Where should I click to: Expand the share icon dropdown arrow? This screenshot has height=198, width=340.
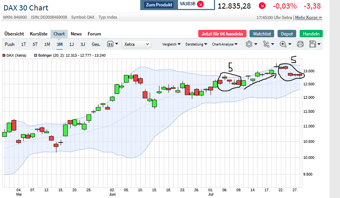coord(273,44)
